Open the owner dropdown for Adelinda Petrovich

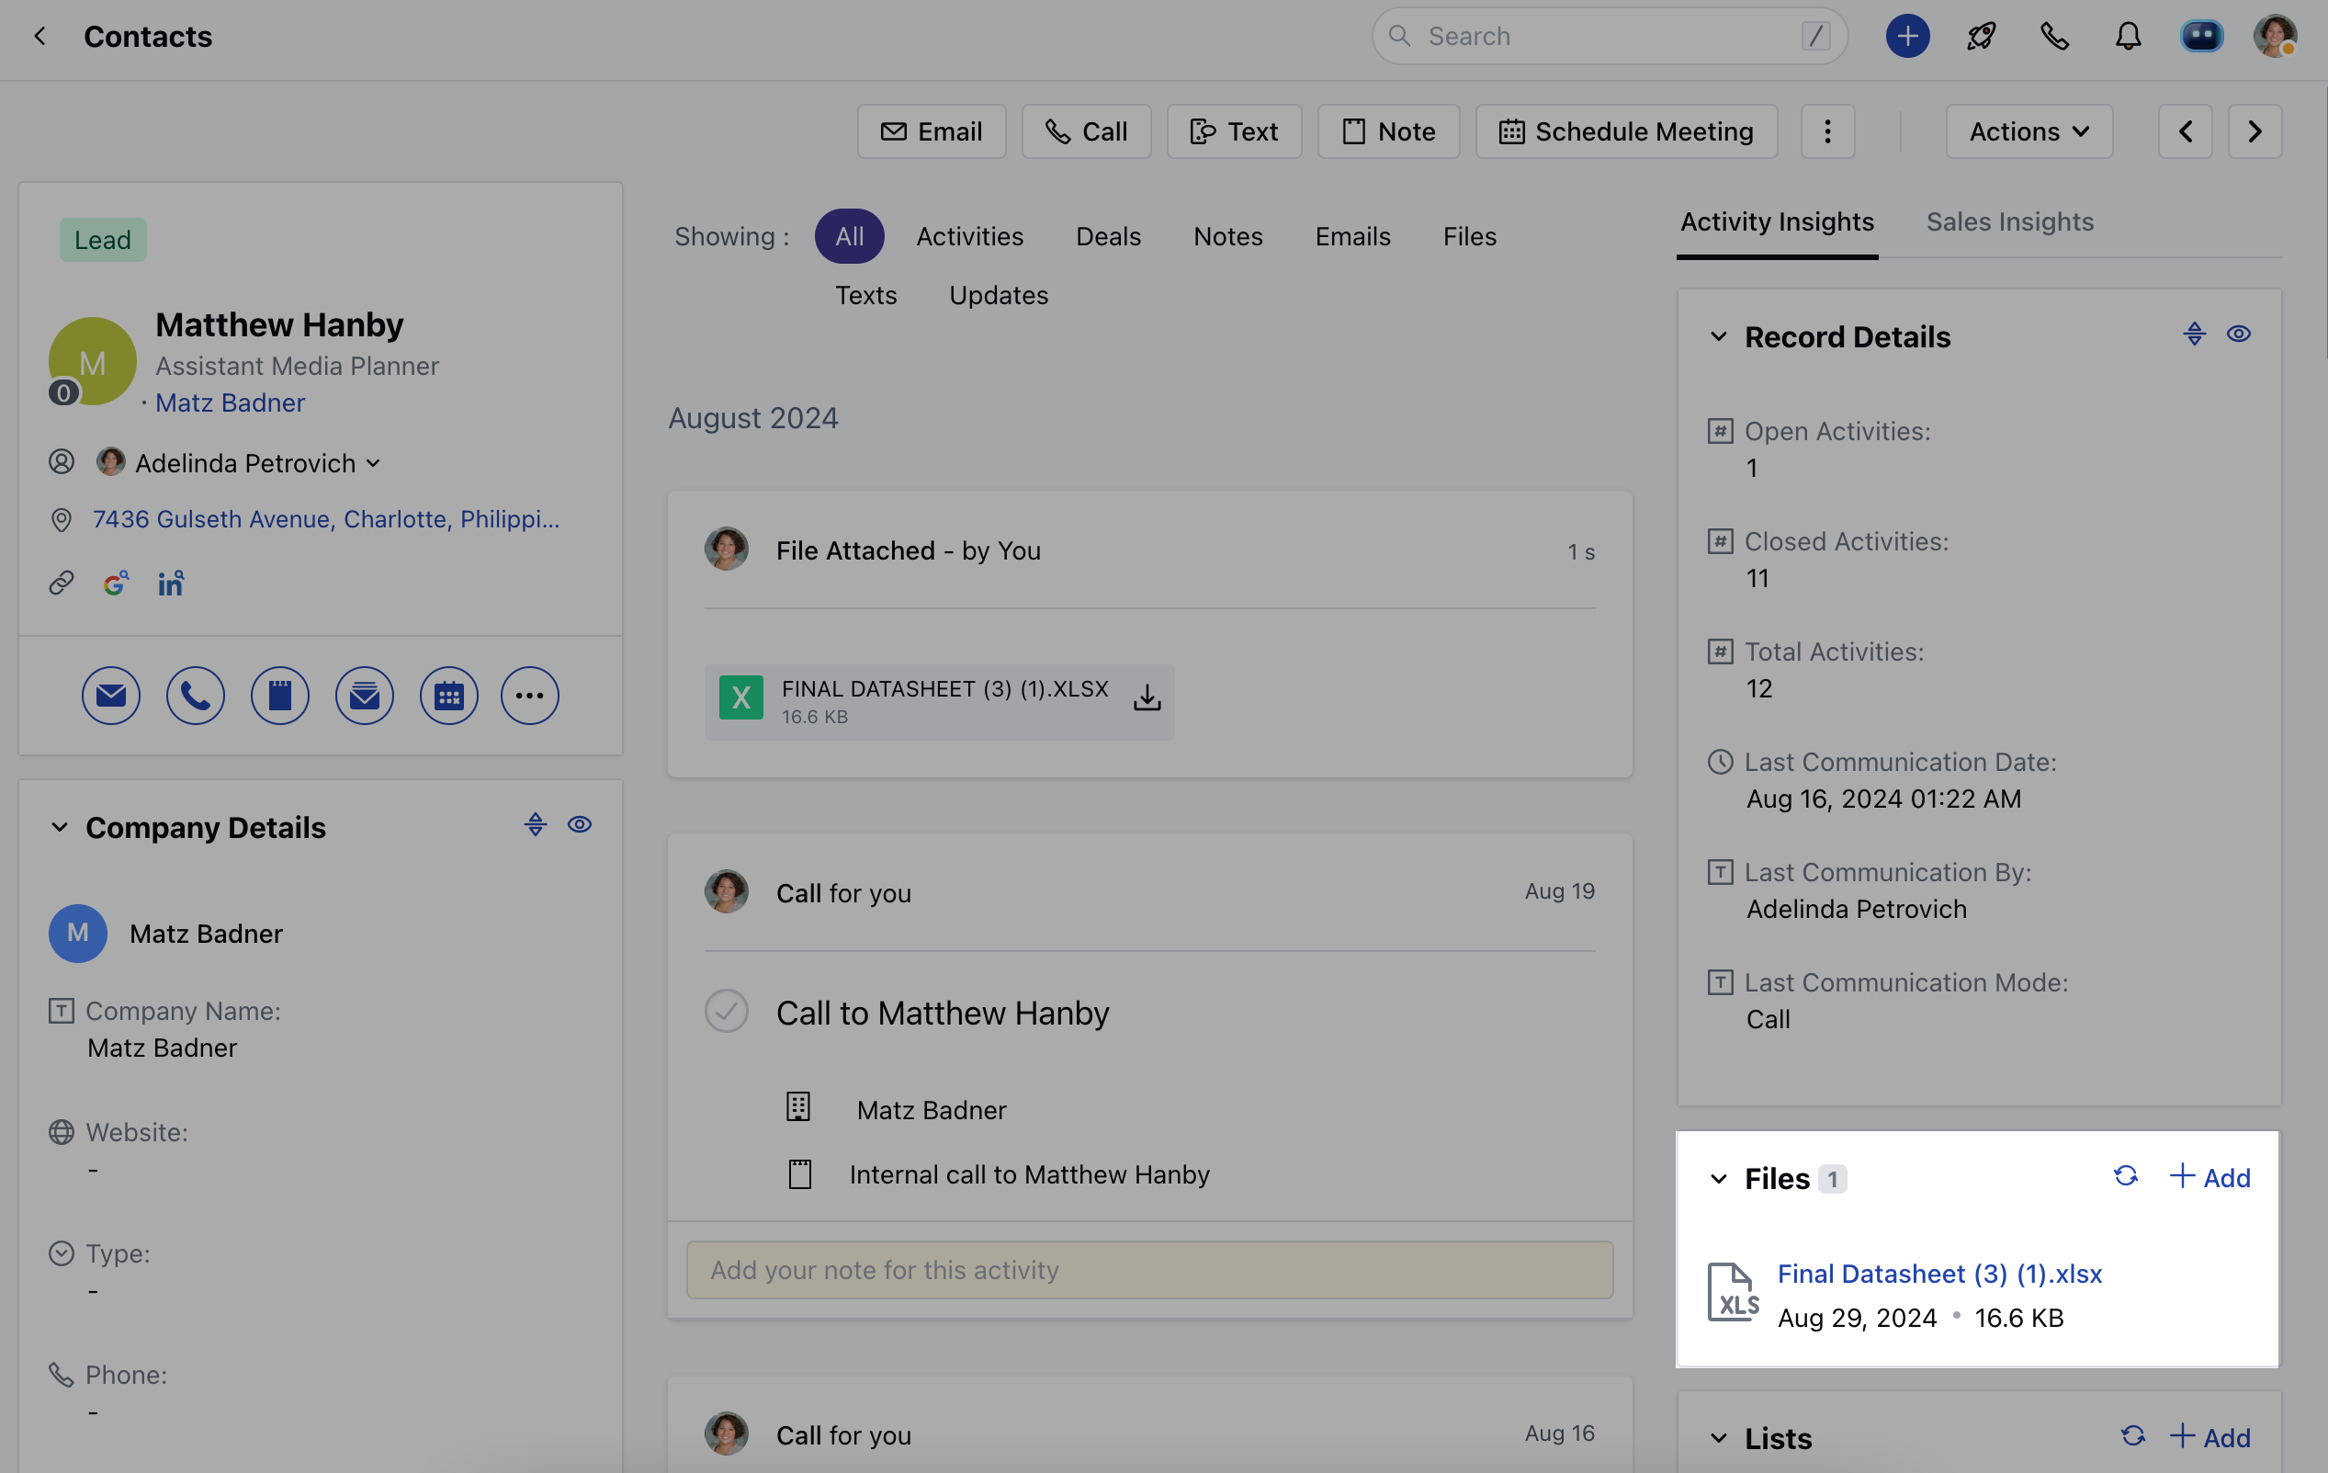click(x=374, y=464)
